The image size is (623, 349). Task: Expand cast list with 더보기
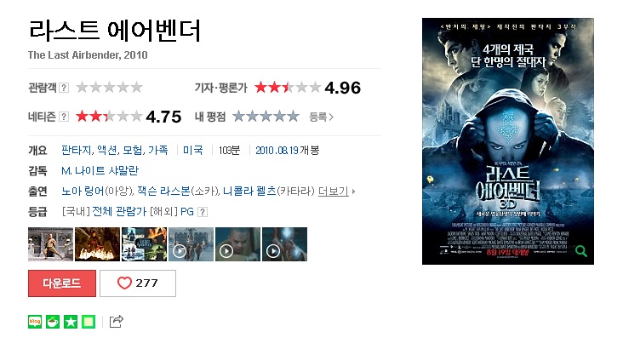[x=334, y=192]
